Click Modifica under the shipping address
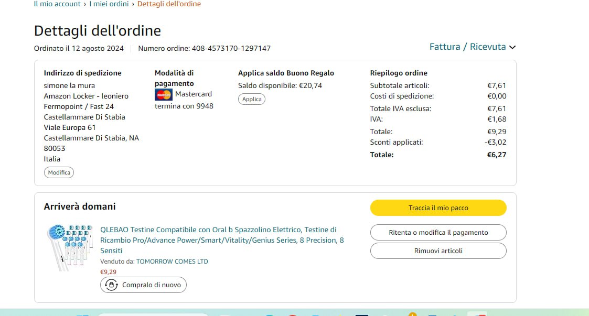Viewport: 589px width, 316px height. pos(59,172)
